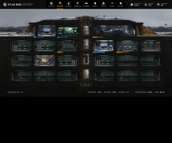
Task: Open the tab between Personnel and Supplies
Action: 95,4
